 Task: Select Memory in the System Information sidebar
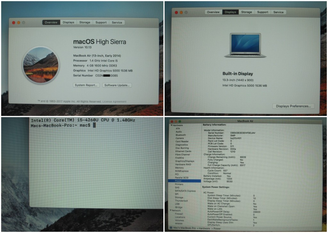179,168
